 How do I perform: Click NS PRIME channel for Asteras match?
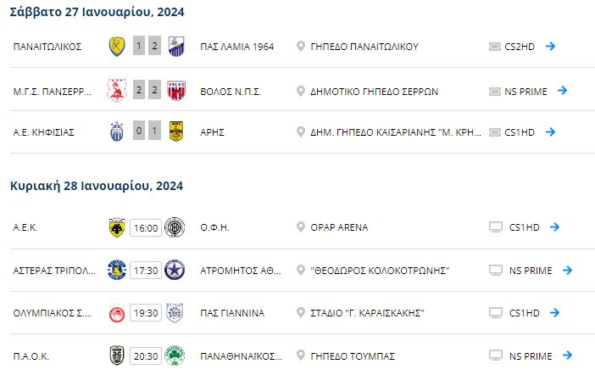[531, 271]
